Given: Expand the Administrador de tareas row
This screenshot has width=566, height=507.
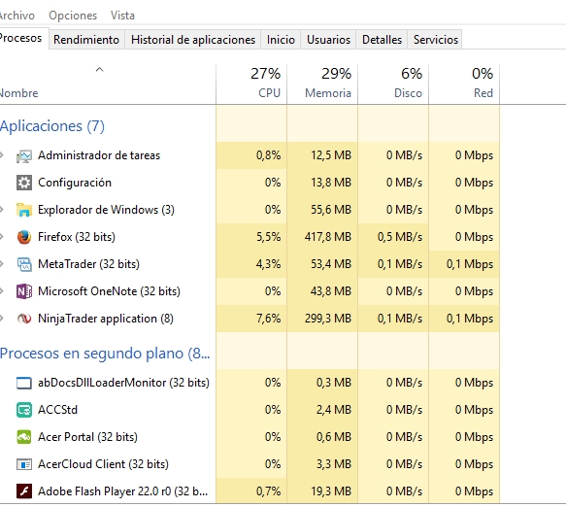Looking at the screenshot, I should click(x=2, y=155).
